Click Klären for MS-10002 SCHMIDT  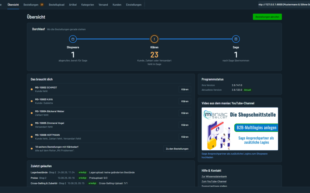pos(185,89)
